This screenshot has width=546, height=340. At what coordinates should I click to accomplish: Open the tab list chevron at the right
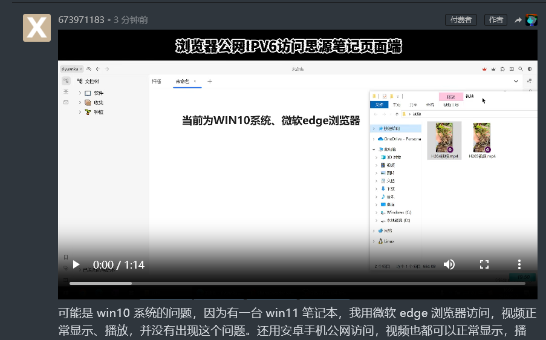[516, 81]
